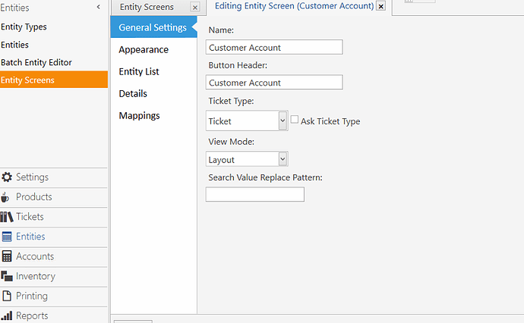Viewport: 524px width, 323px height.
Task: Click the Entities calendar icon
Action: 7,237
